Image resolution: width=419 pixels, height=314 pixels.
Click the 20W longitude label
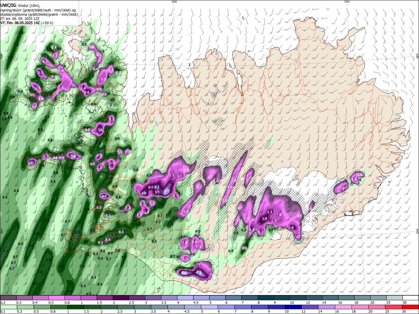point(174,2)
